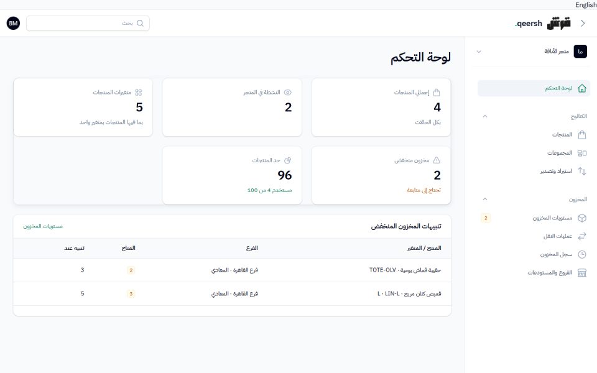The height and width of the screenshot is (373, 597).
Task: Select the TOTE-OLV حقيبة قماش يومية row
Action: coord(232,270)
